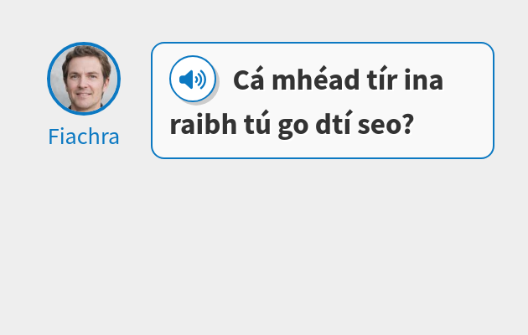Tap the word 'mhéad' in the bubble

tap(315, 80)
